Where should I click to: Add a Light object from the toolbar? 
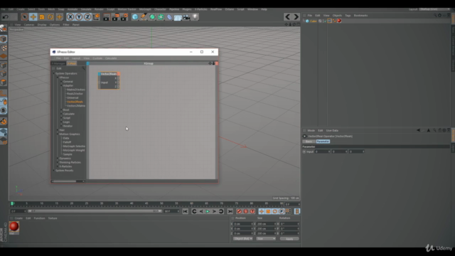click(x=195, y=17)
